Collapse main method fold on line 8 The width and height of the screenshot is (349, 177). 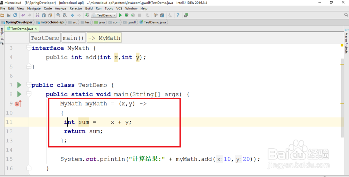(29, 94)
